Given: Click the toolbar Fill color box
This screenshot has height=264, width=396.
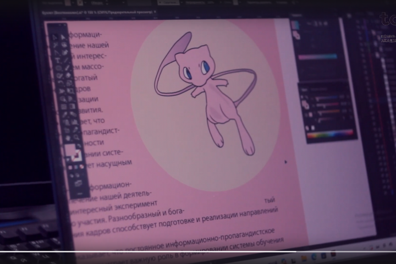Looking at the screenshot, I should pyautogui.click(x=70, y=150).
